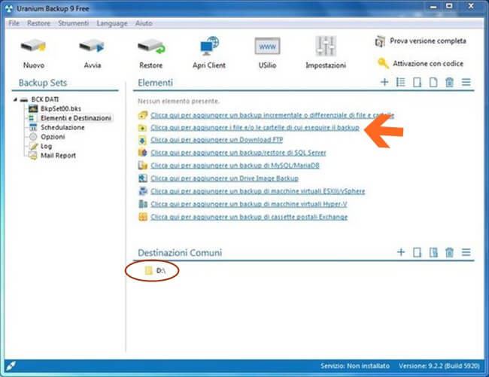The height and width of the screenshot is (377, 489).
Task: Open the Destinazioni Comuni hamburger menu
Action: point(466,252)
